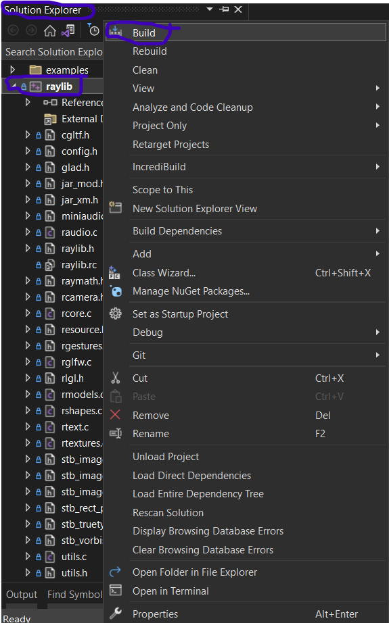The image size is (389, 623).
Task: Open the Add submenu
Action: [x=246, y=254]
